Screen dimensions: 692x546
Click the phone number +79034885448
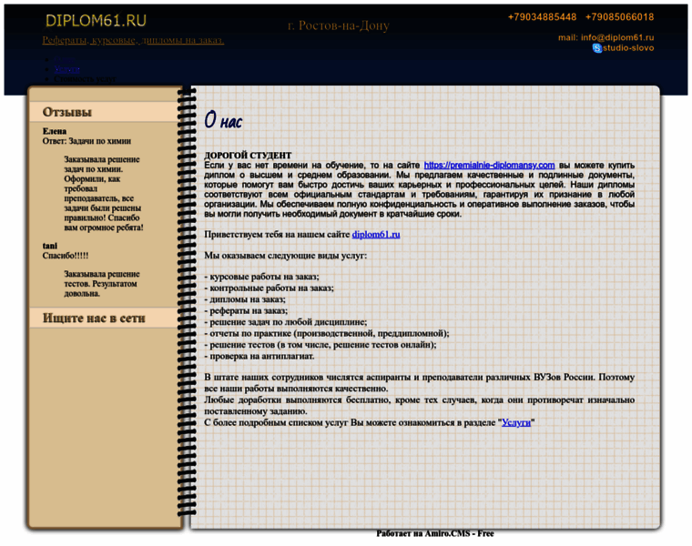coord(542,17)
